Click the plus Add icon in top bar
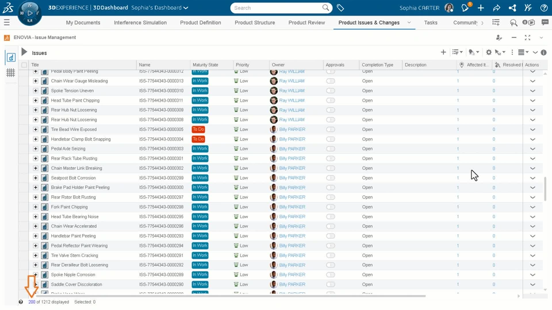 coord(481,7)
